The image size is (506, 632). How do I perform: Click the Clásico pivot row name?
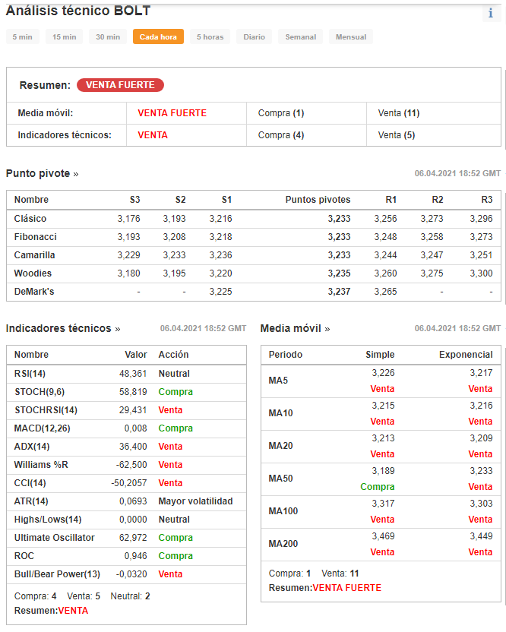[x=30, y=219]
